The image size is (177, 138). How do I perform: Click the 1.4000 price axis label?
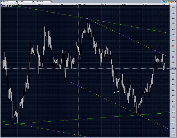click(173, 41)
